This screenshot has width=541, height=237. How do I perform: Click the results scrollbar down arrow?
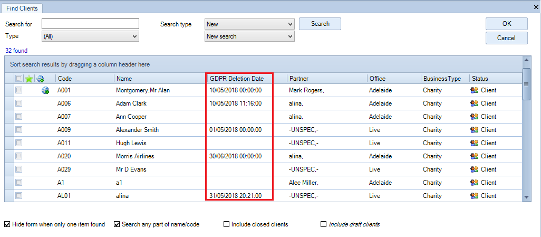click(527, 197)
